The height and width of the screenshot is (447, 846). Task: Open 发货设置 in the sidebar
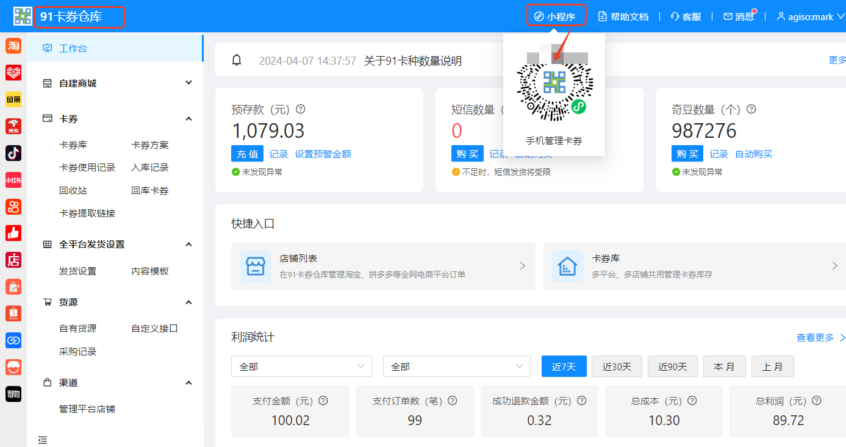click(x=77, y=271)
